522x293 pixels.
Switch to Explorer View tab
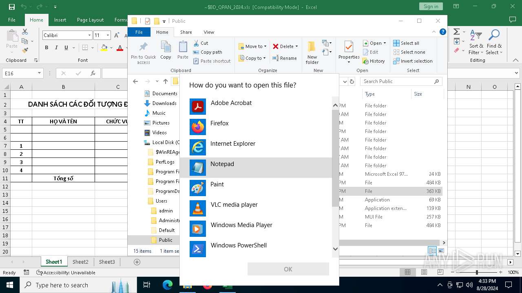tap(209, 32)
